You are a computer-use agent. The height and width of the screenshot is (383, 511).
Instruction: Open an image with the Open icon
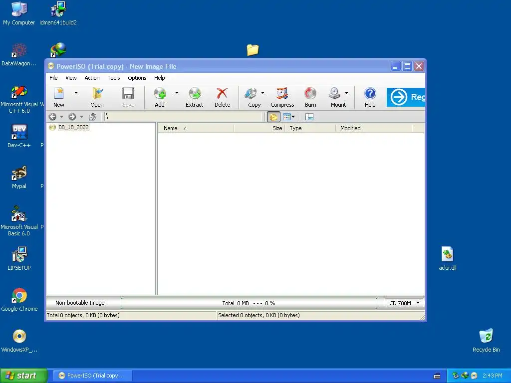tap(97, 97)
